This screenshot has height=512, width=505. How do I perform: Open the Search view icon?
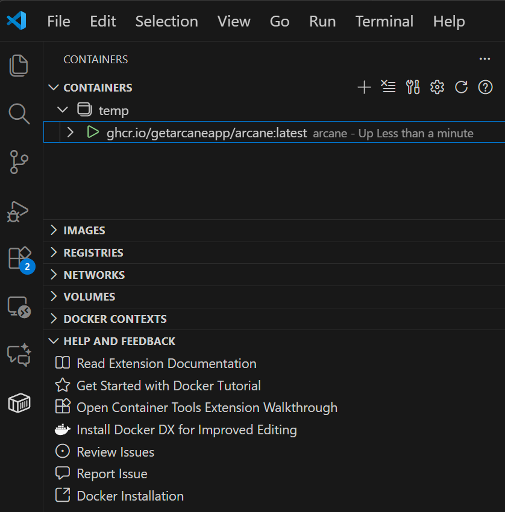click(x=19, y=113)
